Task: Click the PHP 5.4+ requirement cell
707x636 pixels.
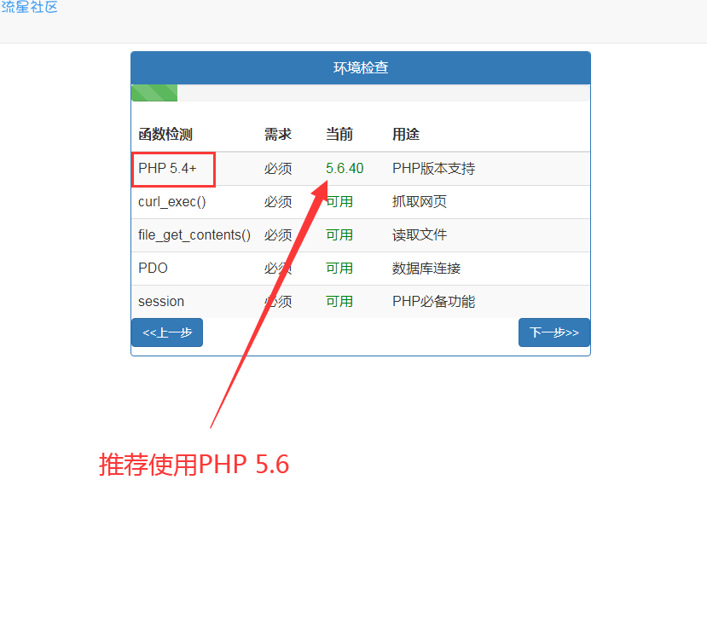Action: click(x=167, y=169)
